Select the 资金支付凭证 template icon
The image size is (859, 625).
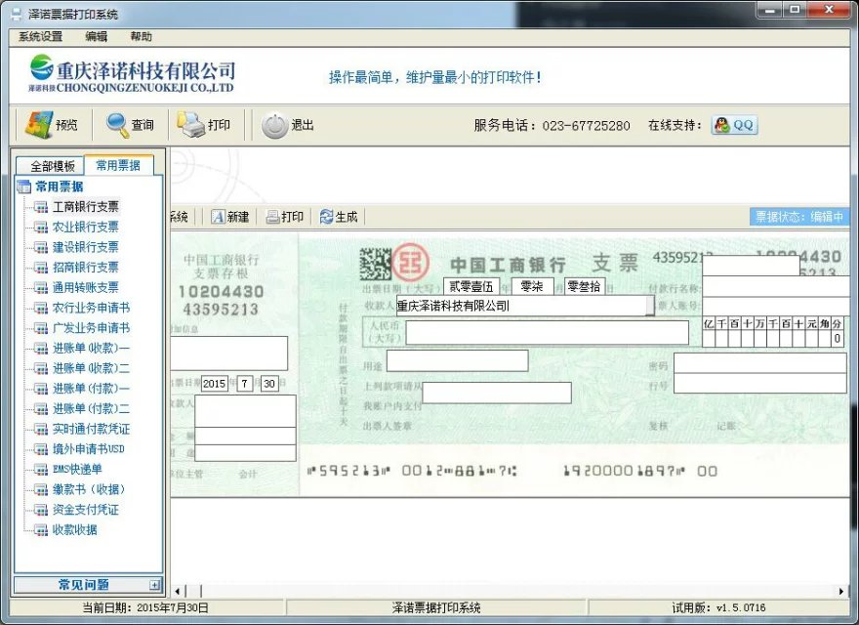click(x=41, y=510)
